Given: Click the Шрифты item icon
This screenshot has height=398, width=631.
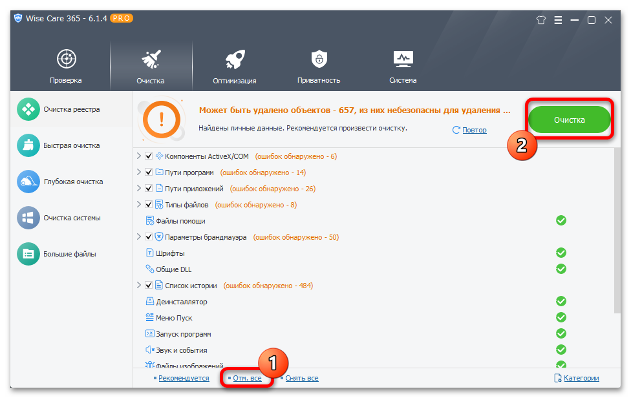Looking at the screenshot, I should click(150, 253).
